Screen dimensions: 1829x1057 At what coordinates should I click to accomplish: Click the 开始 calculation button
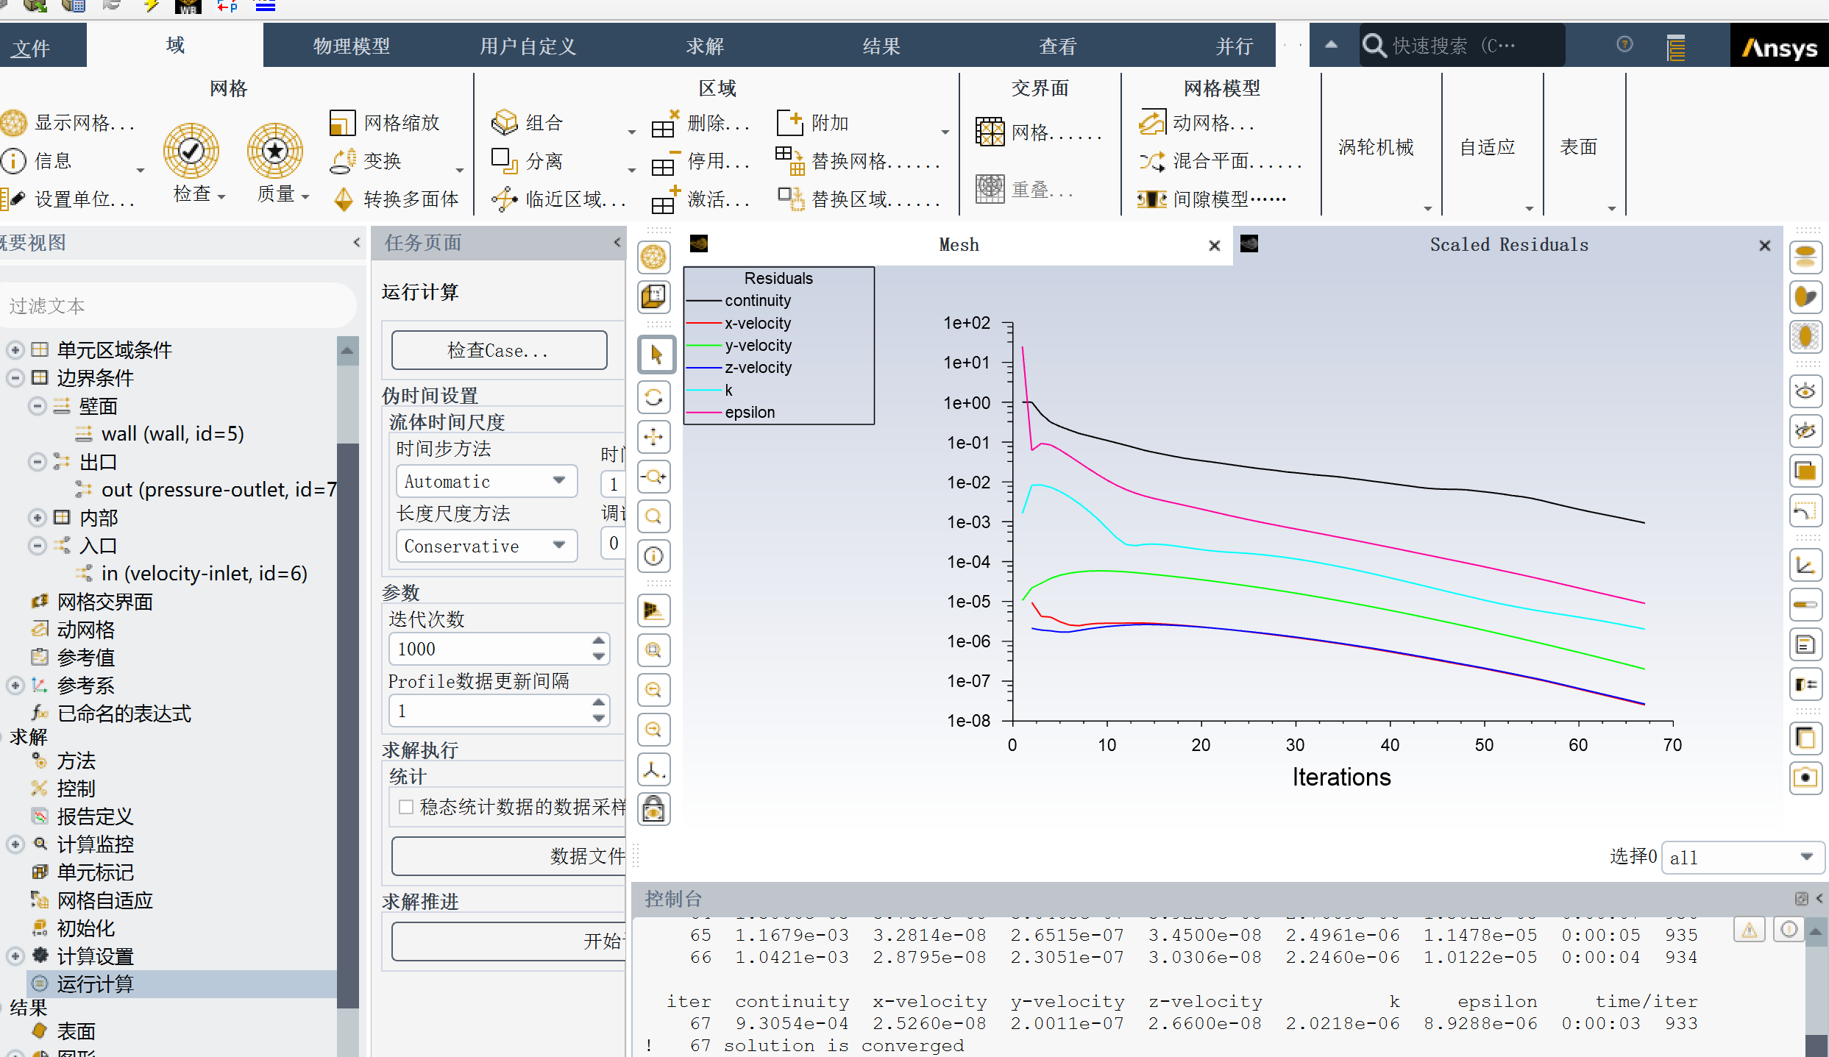pos(508,942)
